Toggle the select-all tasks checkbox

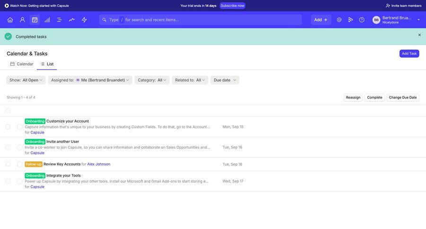pyautogui.click(x=8, y=111)
